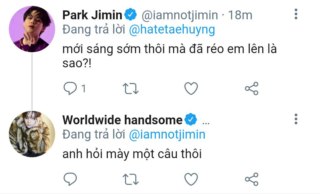320x194 pixels.
Task: Open the Park Jimin display name
Action: tap(92, 15)
